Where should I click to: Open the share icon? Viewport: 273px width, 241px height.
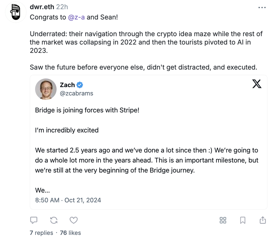coord(262,220)
